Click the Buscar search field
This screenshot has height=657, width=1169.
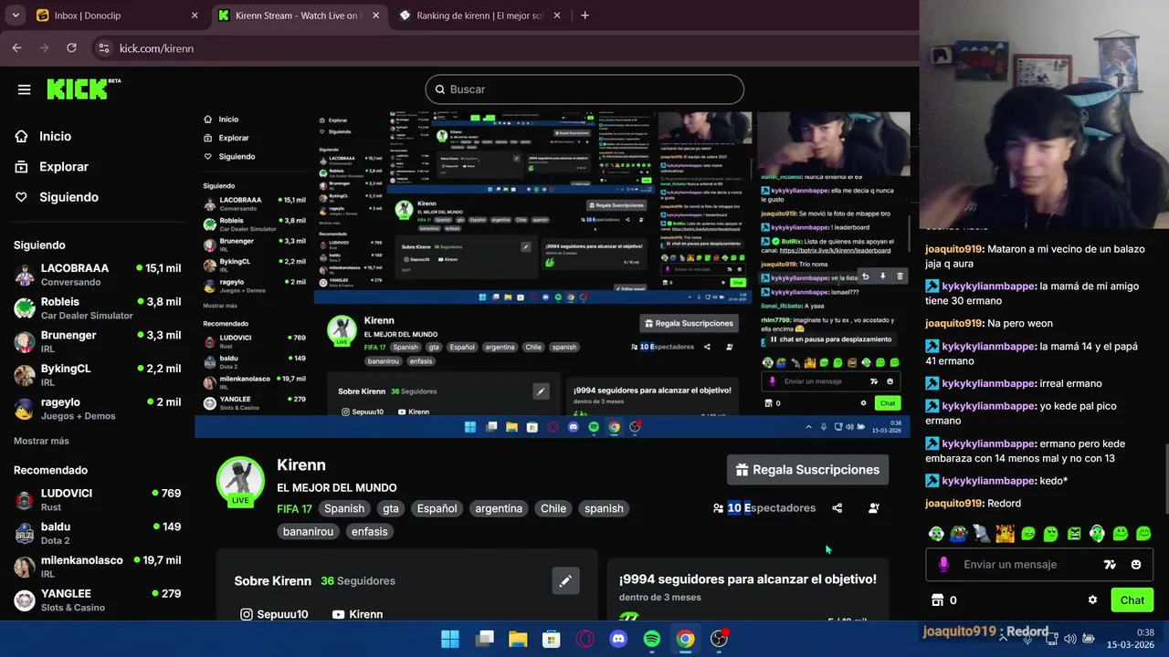[584, 89]
